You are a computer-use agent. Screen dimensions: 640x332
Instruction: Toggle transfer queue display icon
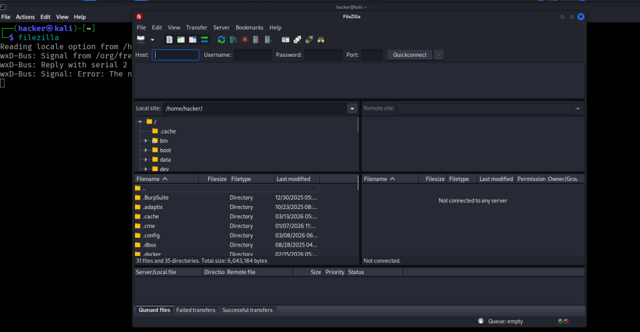[x=204, y=39]
